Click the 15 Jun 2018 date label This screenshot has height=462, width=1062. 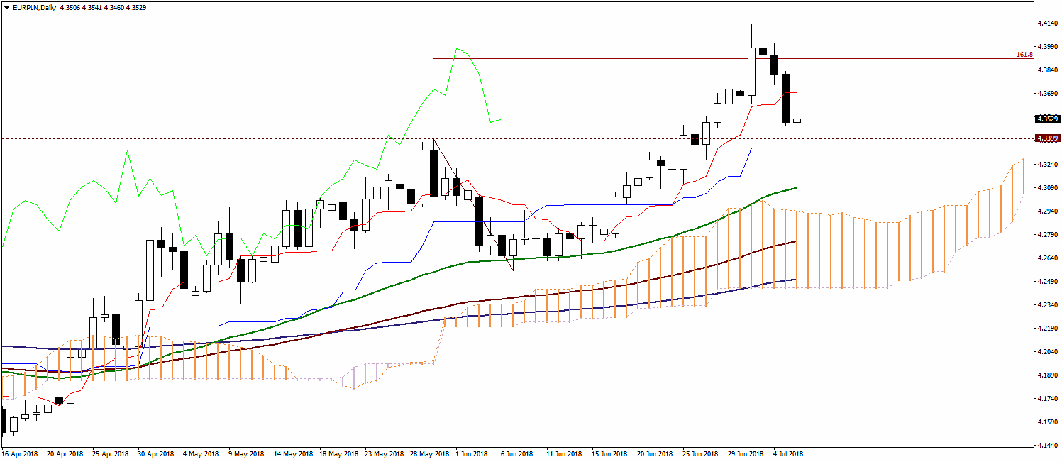pyautogui.click(x=610, y=453)
